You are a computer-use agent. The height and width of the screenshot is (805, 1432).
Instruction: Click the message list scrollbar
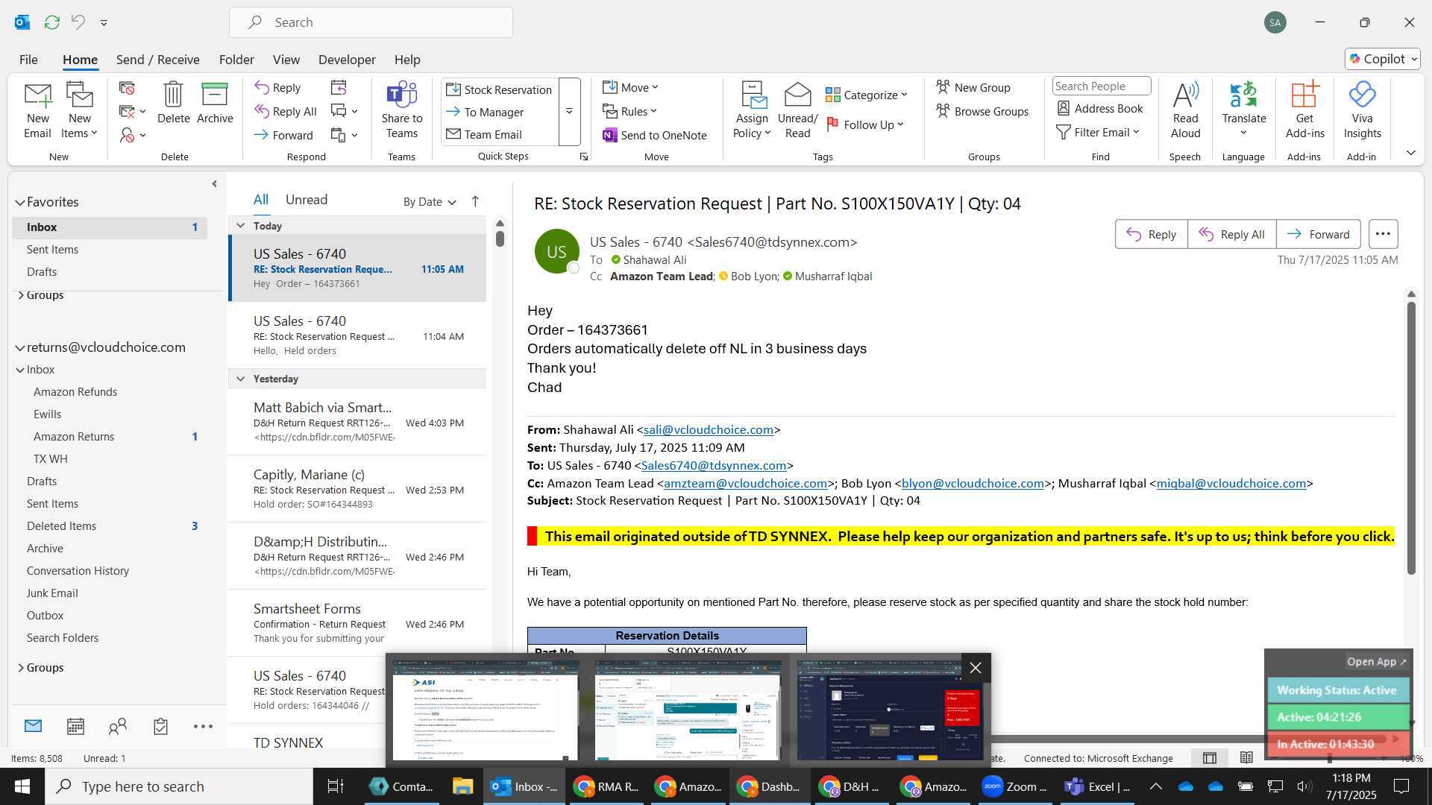coord(500,239)
